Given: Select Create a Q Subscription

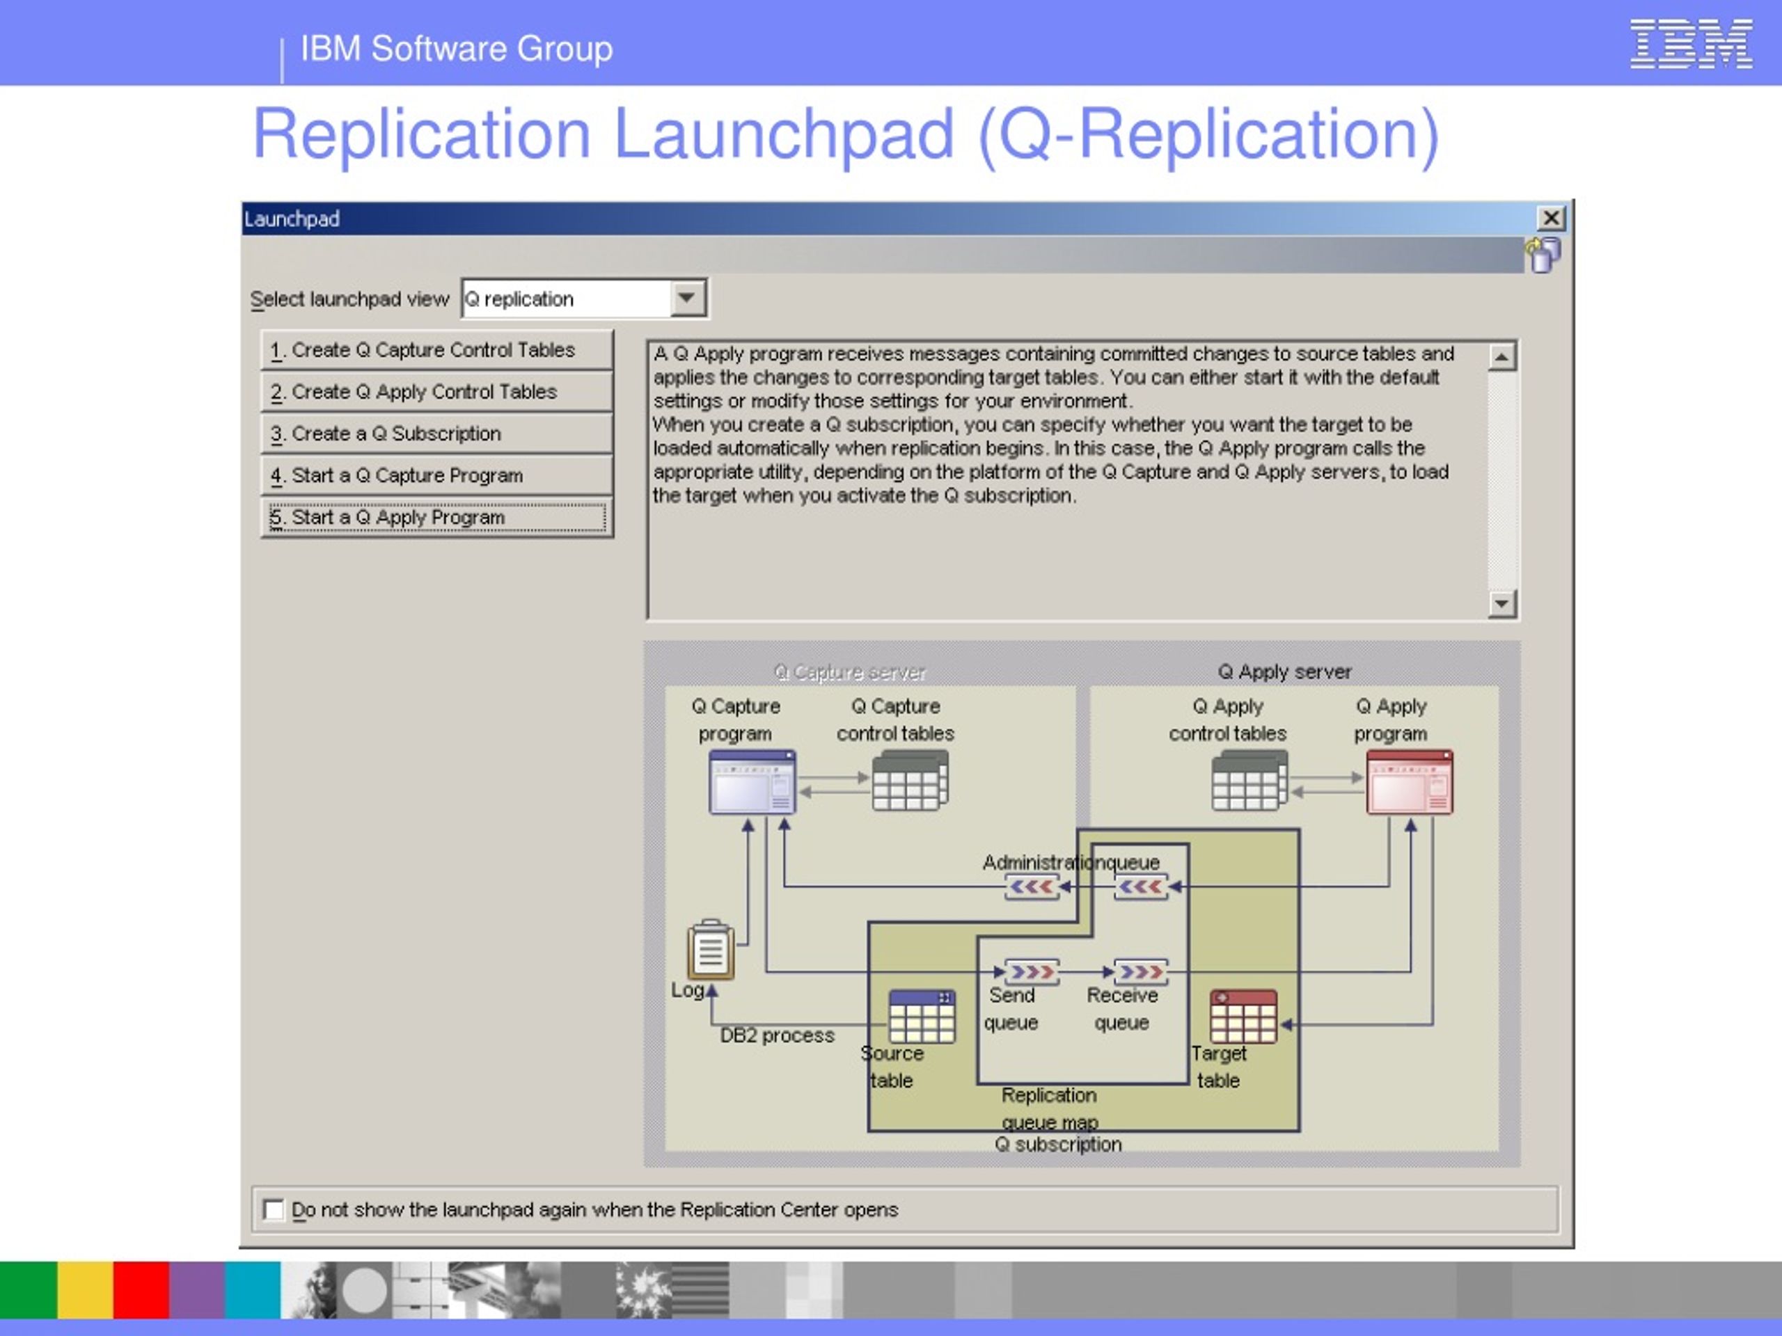Looking at the screenshot, I should click(436, 434).
